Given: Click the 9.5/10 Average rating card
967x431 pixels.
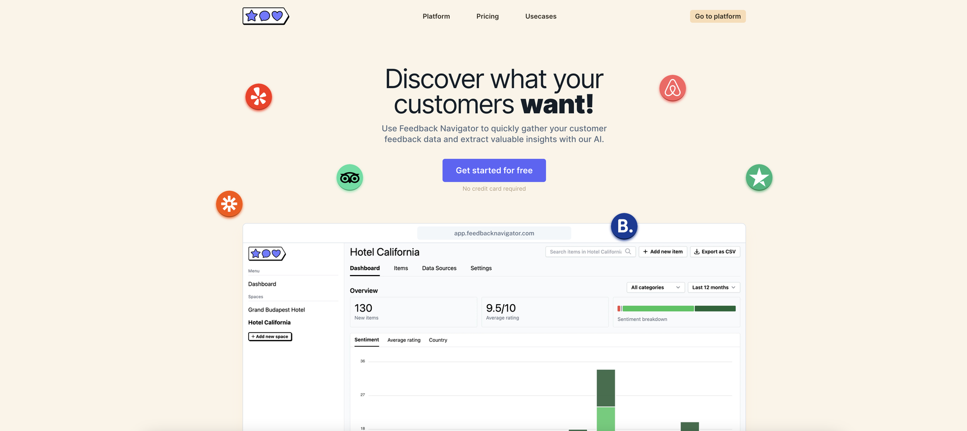Looking at the screenshot, I should click(545, 312).
